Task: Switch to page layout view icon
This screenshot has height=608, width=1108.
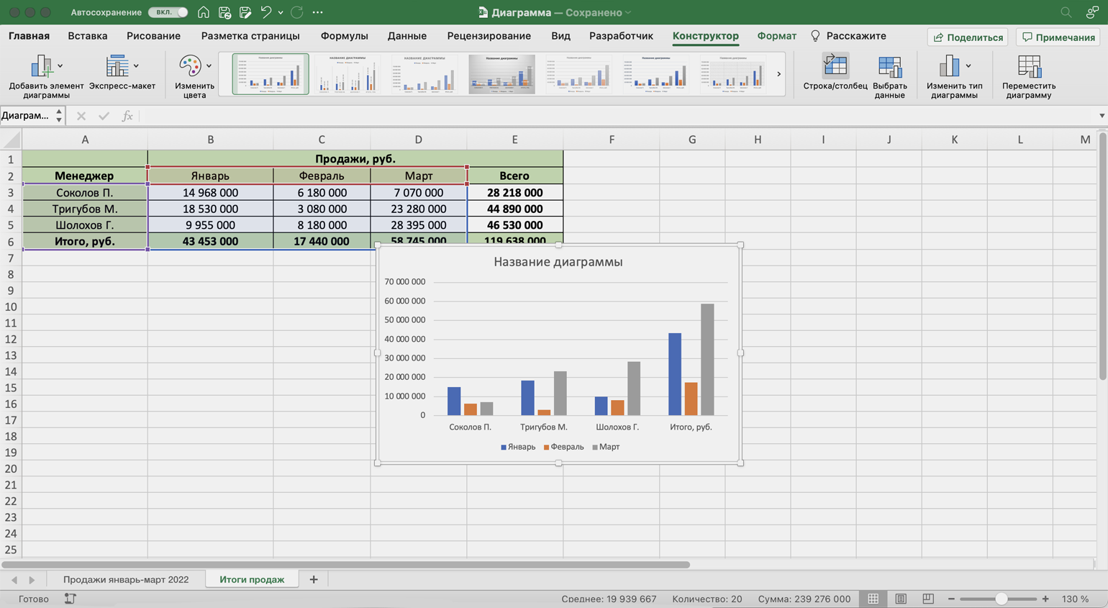Action: point(901,599)
